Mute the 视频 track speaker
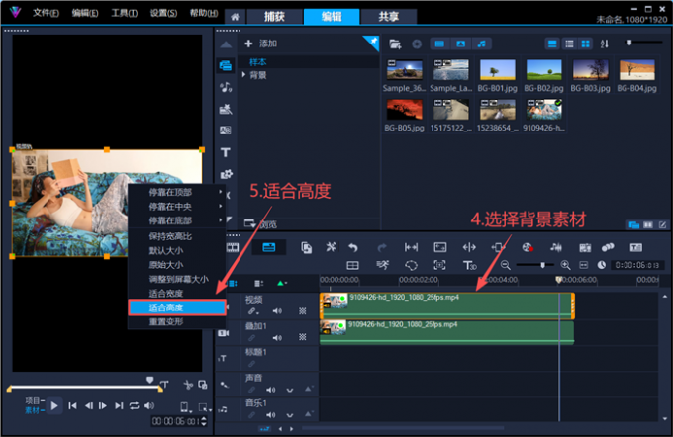 [x=278, y=311]
